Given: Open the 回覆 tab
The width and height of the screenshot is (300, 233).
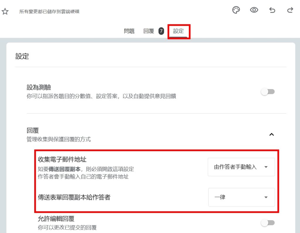Looking at the screenshot, I should (149, 31).
